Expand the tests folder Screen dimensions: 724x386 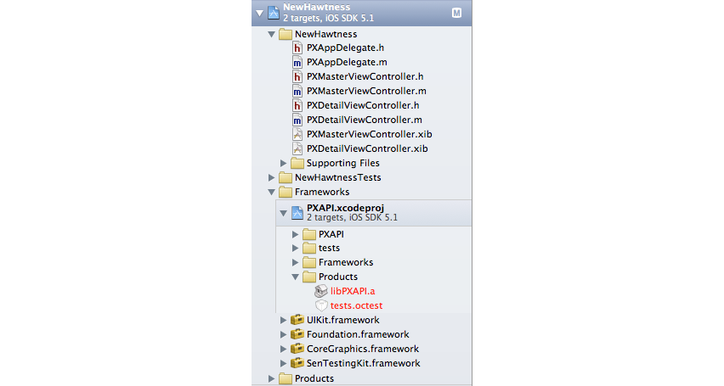point(295,248)
